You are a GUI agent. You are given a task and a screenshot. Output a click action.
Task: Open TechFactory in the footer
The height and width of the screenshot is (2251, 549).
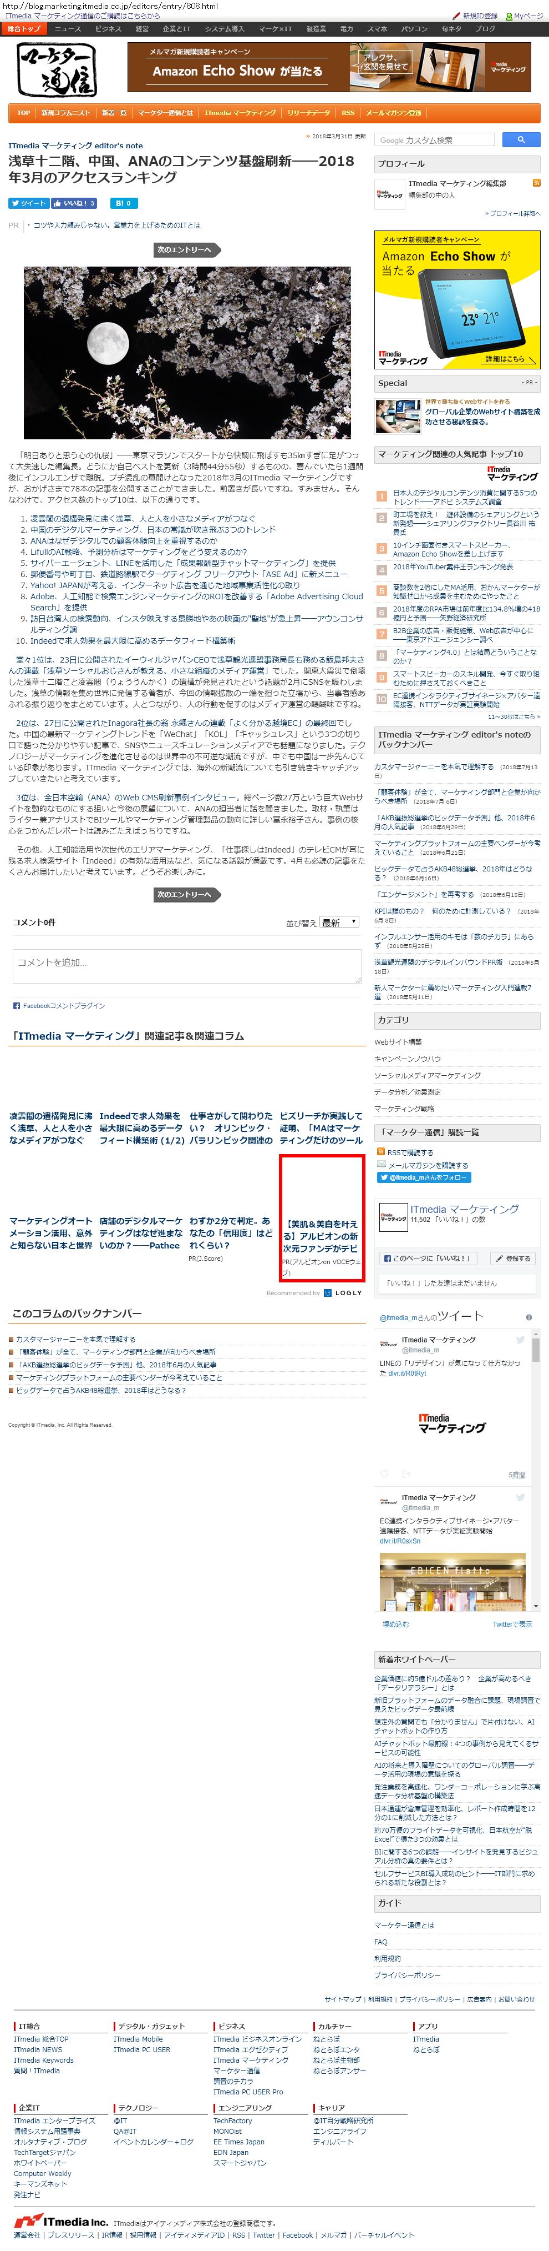[232, 2121]
